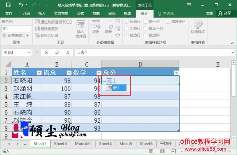Click 通过数据透视表汇总
The width and height of the screenshot is (237, 155).
coord(54,22)
